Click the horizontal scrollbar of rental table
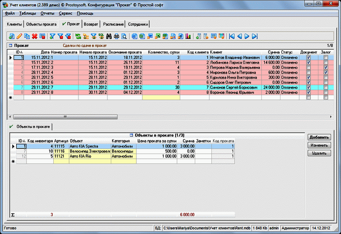 pyautogui.click(x=64, y=117)
